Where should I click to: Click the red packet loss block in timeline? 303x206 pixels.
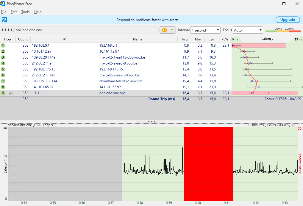208,164
